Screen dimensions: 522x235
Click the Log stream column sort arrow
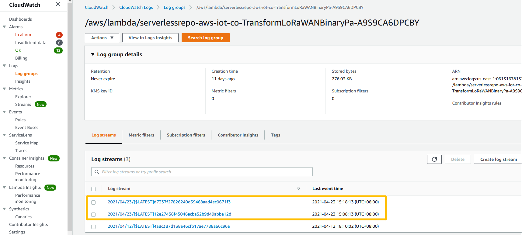click(299, 189)
